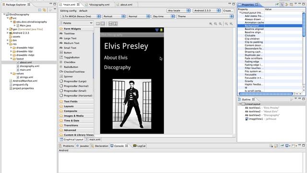Image resolution: width=307 pixels, height=173 pixels.
Task: Click Restore Default Value icon in Properties
Action: [x=291, y=4]
